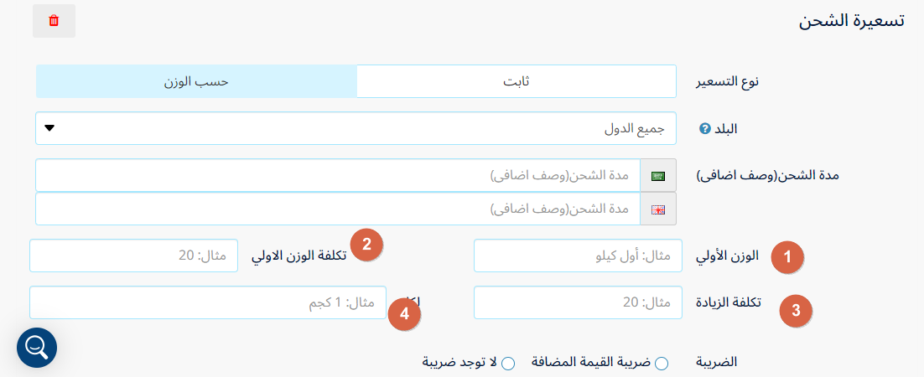Open the magnifier search floating button

(x=37, y=348)
